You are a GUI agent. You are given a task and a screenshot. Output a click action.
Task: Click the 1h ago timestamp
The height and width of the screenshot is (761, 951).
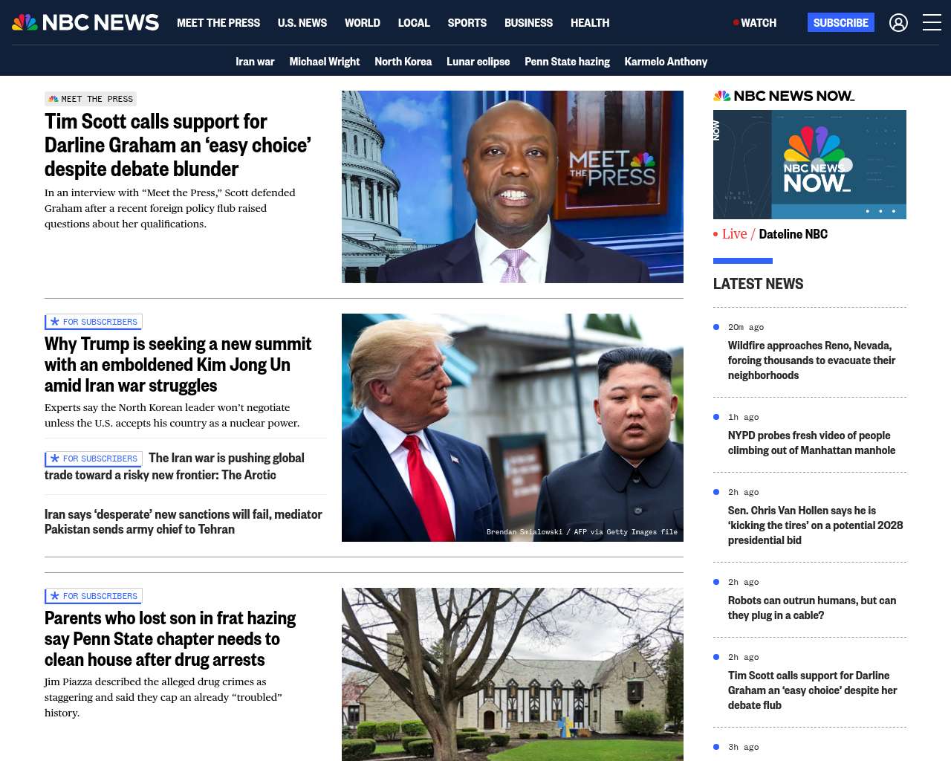744,417
